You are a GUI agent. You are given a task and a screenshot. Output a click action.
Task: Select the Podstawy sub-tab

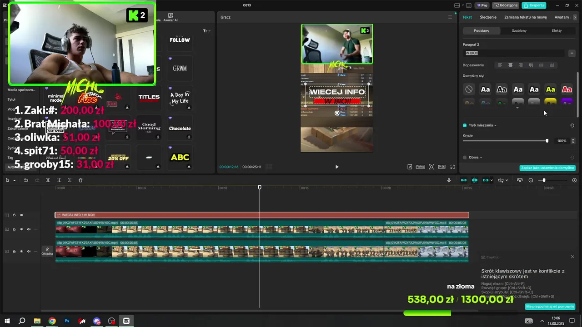482,31
